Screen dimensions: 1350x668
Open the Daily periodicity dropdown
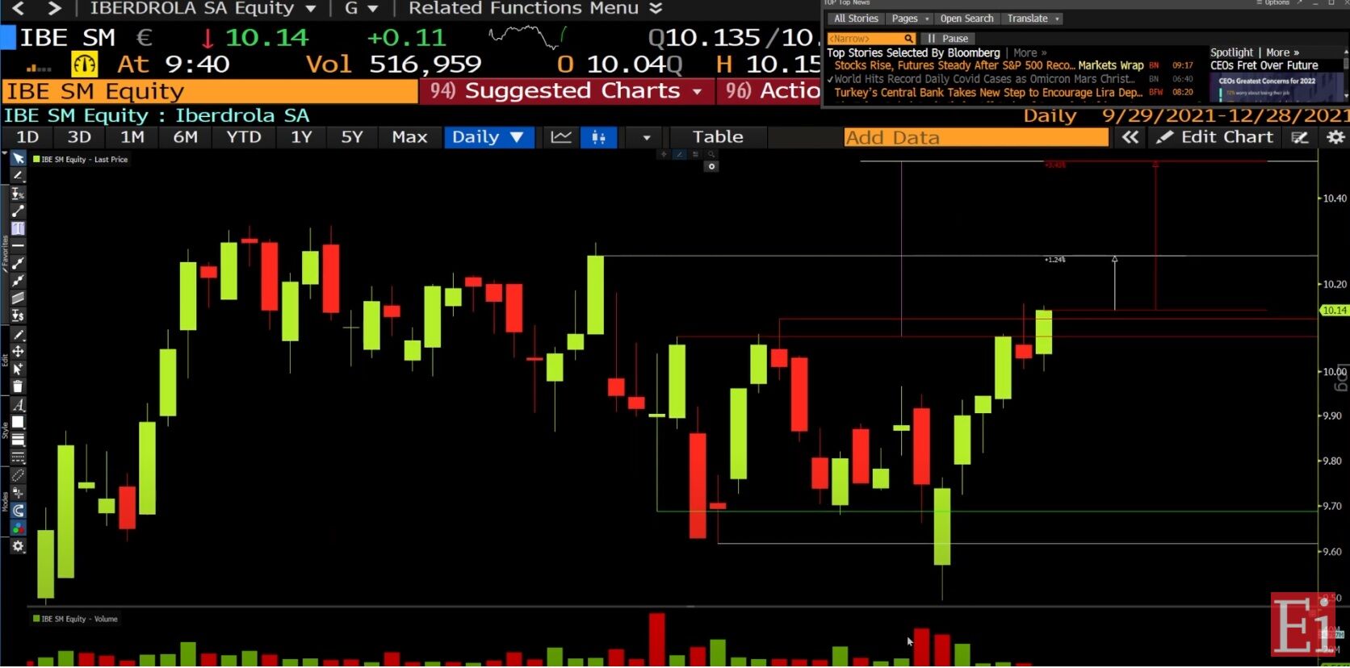pyautogui.click(x=488, y=137)
